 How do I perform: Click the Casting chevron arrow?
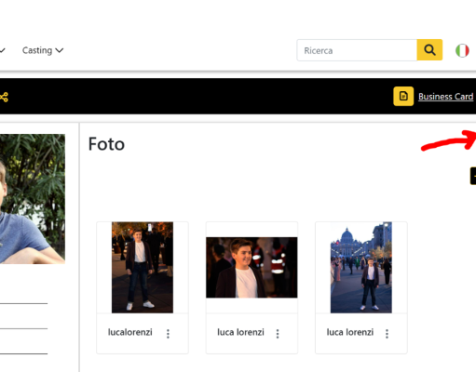60,50
